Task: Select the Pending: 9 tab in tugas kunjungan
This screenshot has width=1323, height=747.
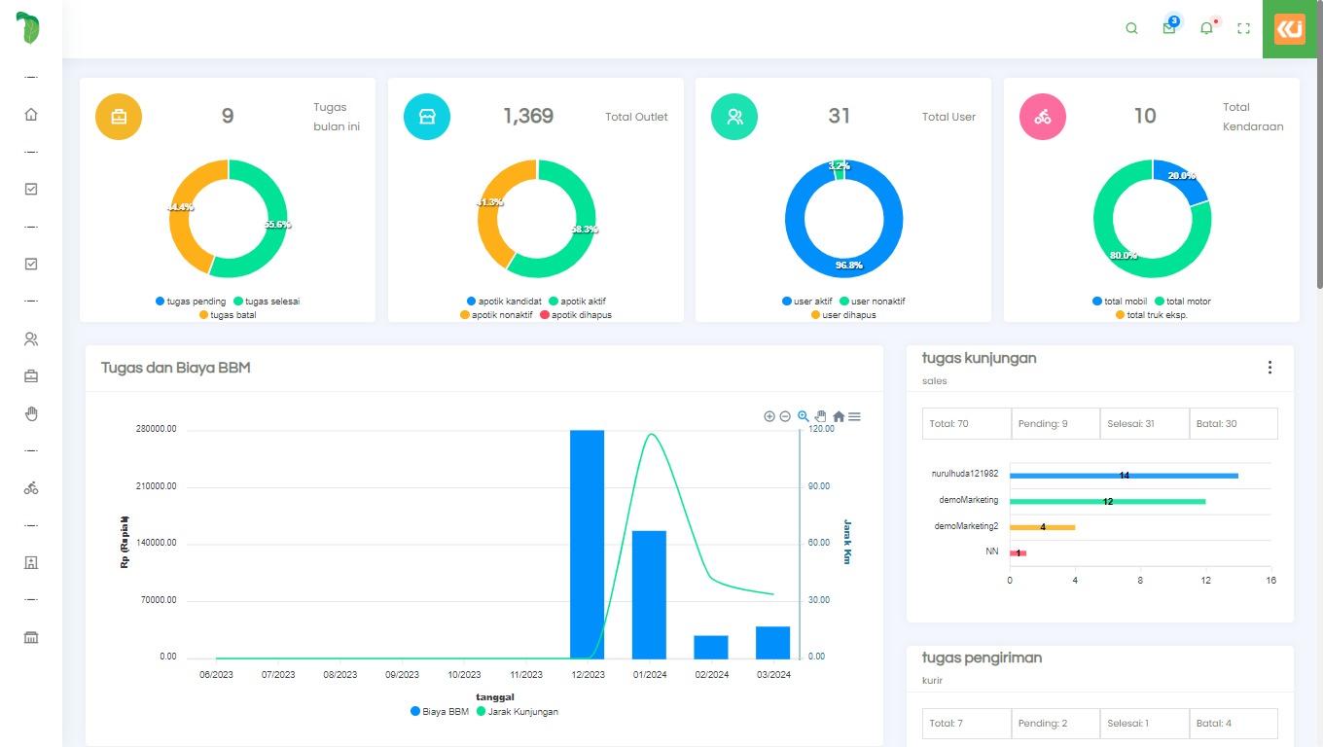Action: coord(1055,424)
